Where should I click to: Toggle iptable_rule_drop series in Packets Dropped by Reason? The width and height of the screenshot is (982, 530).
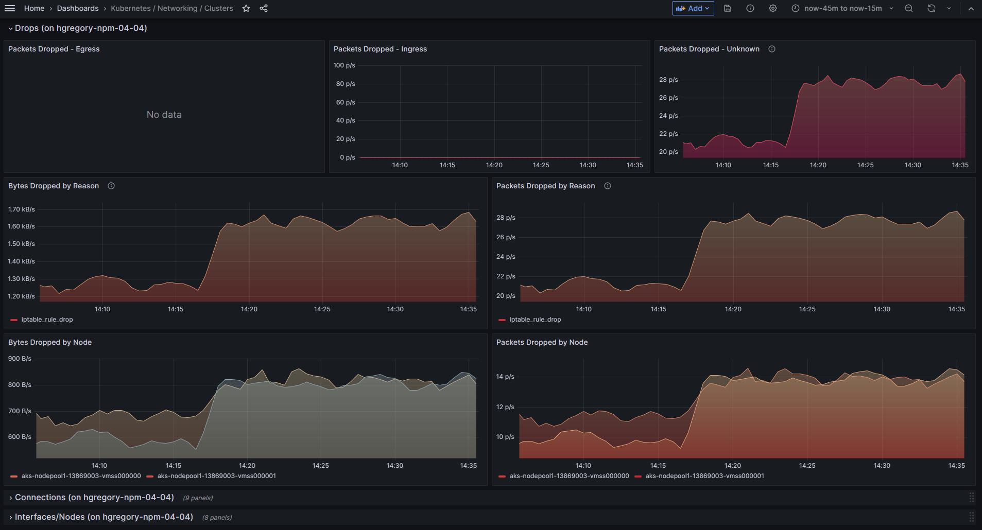pyautogui.click(x=535, y=320)
